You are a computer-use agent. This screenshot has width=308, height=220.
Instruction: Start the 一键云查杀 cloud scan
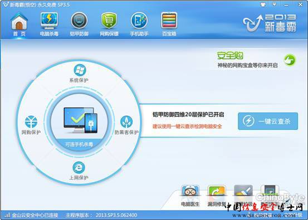click(268, 121)
